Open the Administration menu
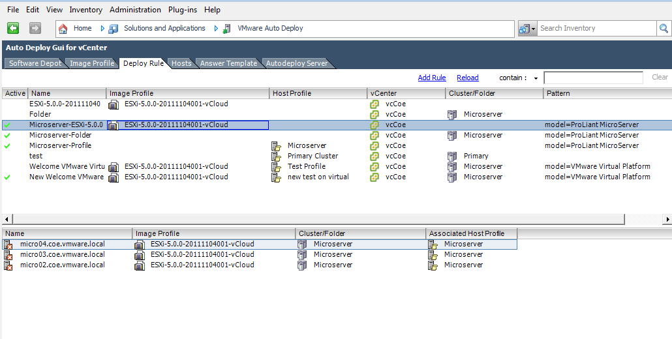The image size is (672, 339). (136, 9)
